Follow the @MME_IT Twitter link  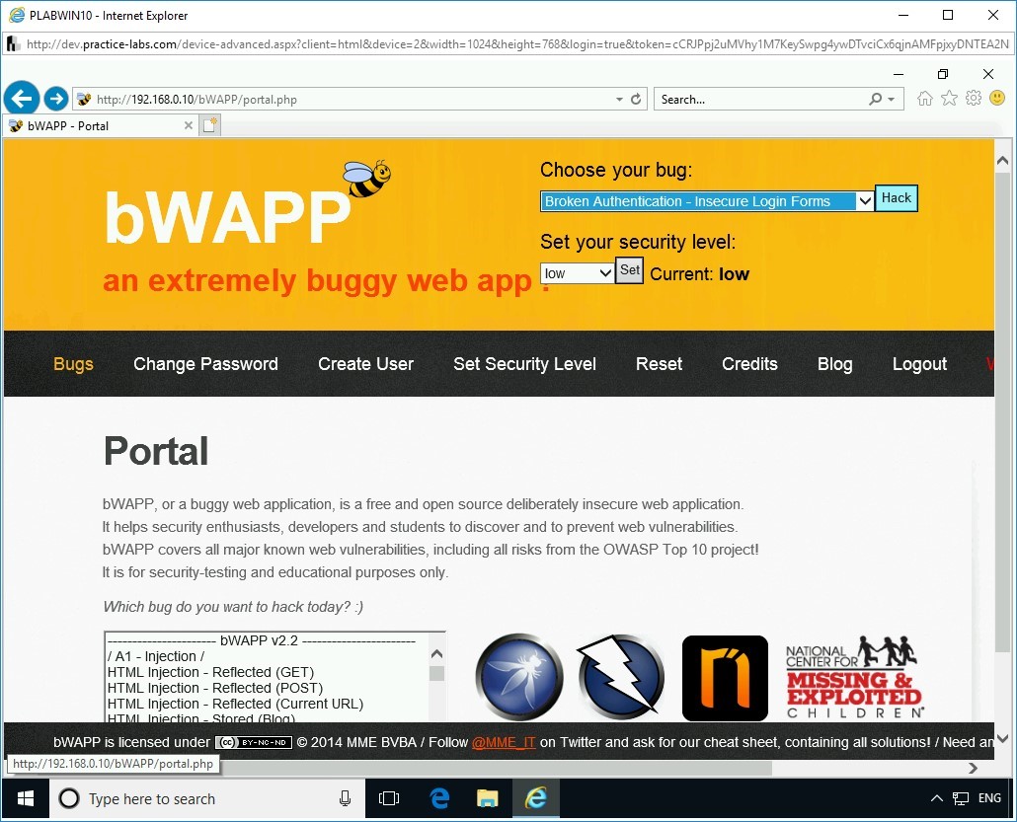pos(504,742)
